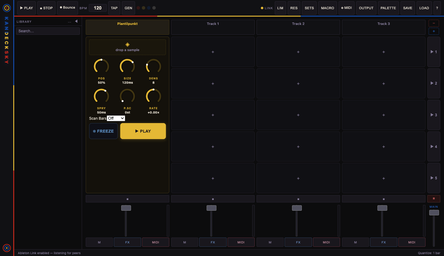Screen dimensions: 444x256
Task: Click the Kandecksky concentric-circle logo at top
Action: click(7, 8)
